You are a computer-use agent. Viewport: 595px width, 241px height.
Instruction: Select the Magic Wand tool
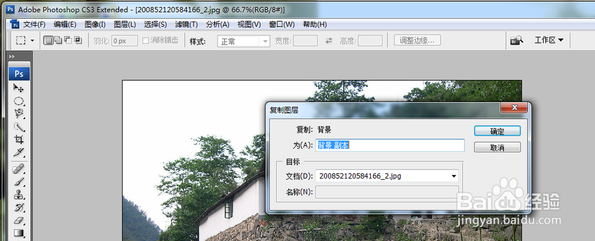coord(19,126)
